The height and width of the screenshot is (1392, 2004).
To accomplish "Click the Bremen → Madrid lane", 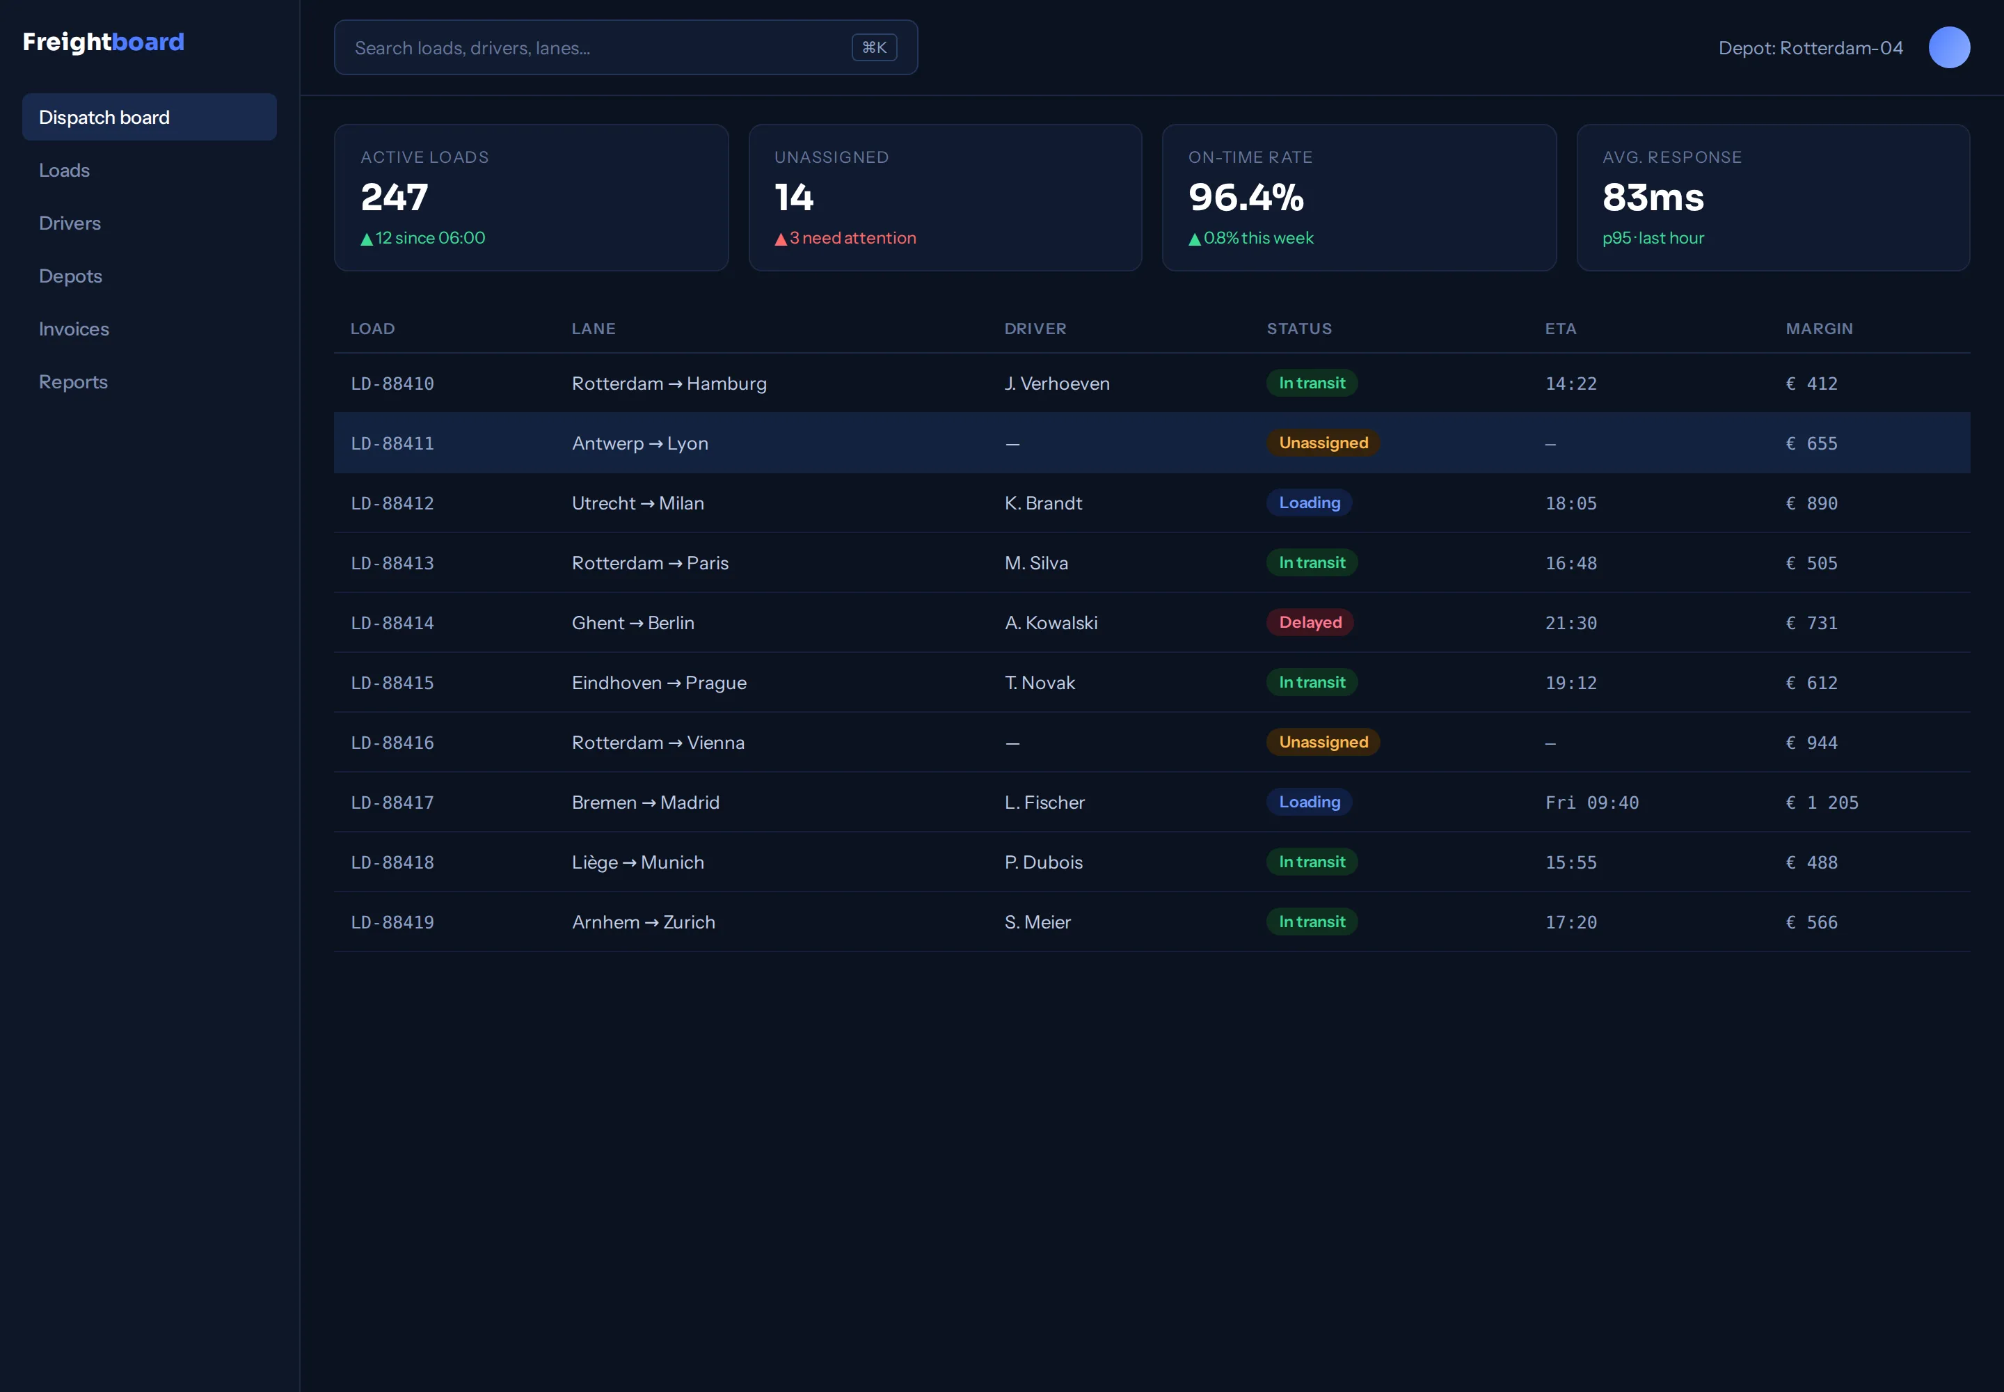I will (645, 802).
